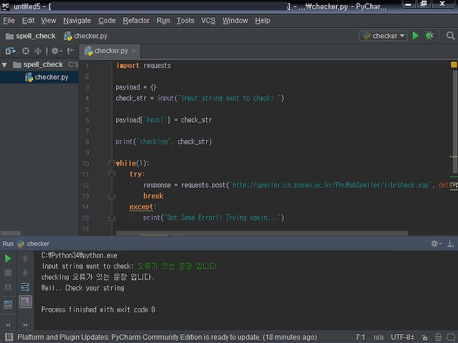The width and height of the screenshot is (458, 343).
Task: Toggle scroll to end of console output
Action: click(25, 301)
